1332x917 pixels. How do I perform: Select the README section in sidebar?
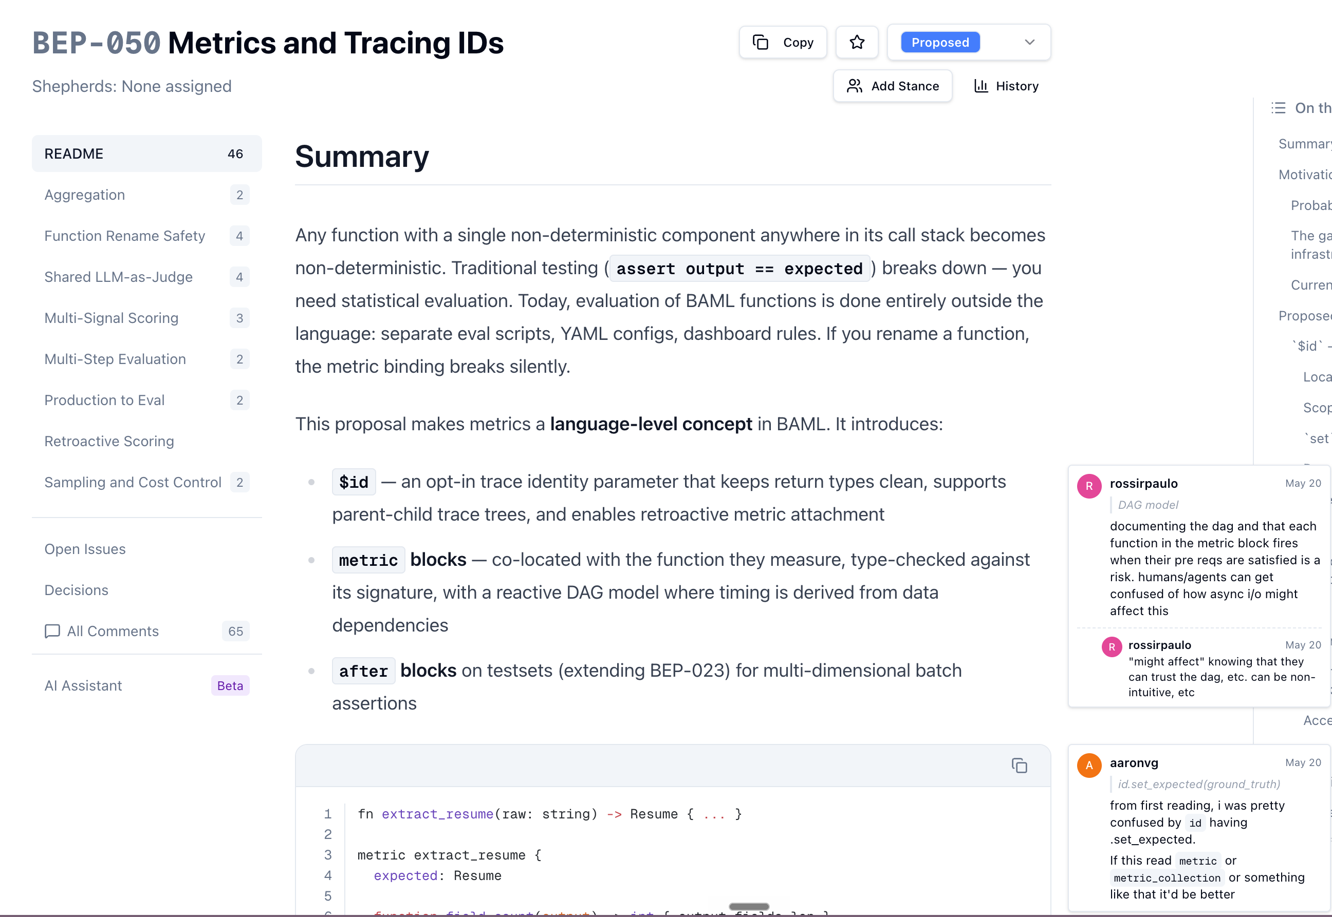coord(146,154)
